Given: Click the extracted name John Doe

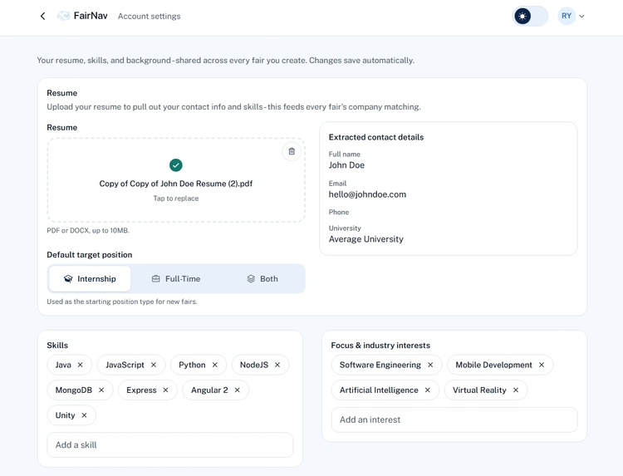Looking at the screenshot, I should (x=346, y=165).
